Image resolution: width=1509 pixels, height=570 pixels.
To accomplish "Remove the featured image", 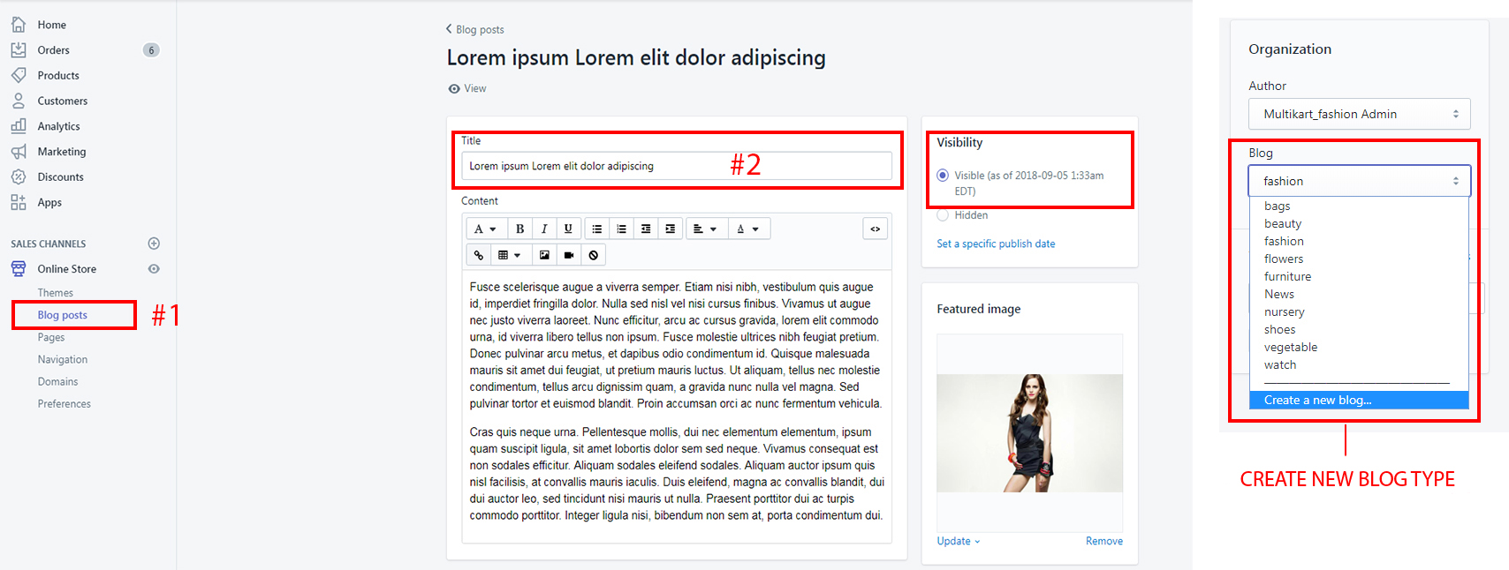I will (1103, 542).
